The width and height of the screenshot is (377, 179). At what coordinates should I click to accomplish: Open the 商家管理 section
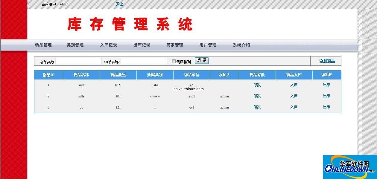click(x=174, y=45)
